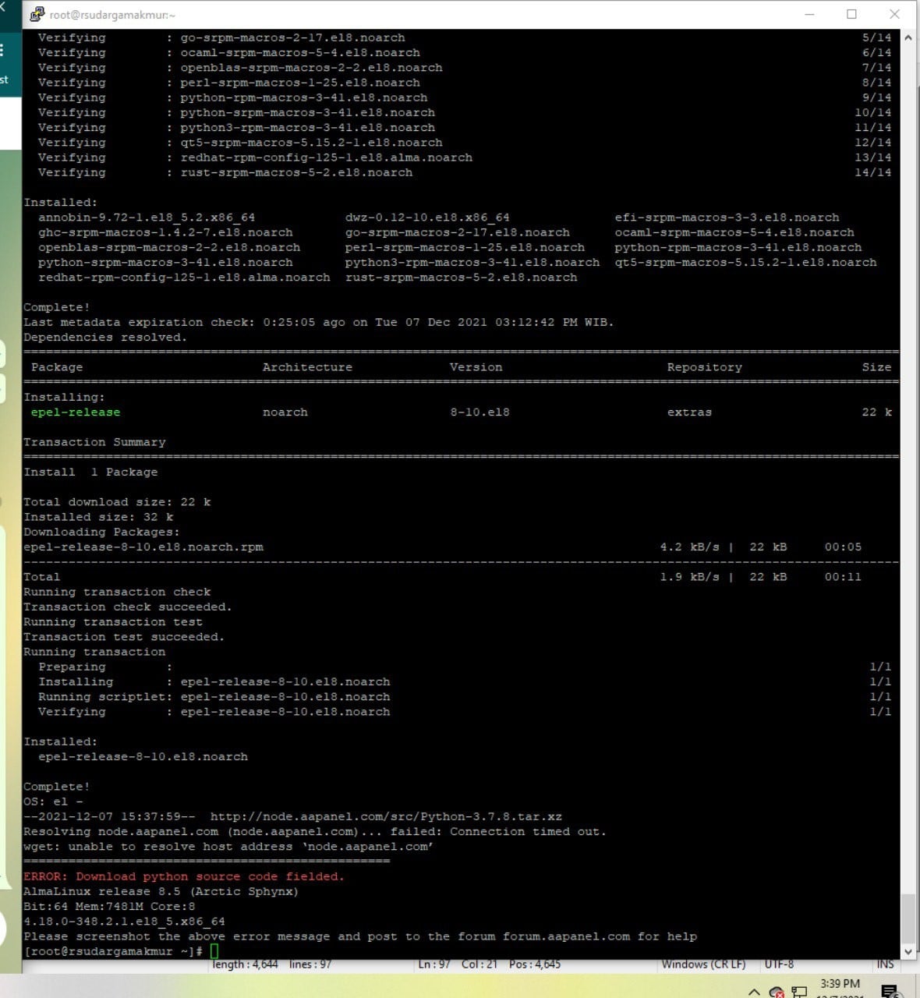
Task: Select the 'st' label on the teal sidebar
Action: tap(4, 80)
